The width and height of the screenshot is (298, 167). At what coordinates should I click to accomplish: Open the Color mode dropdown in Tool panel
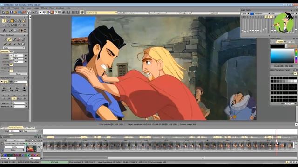[14, 48]
